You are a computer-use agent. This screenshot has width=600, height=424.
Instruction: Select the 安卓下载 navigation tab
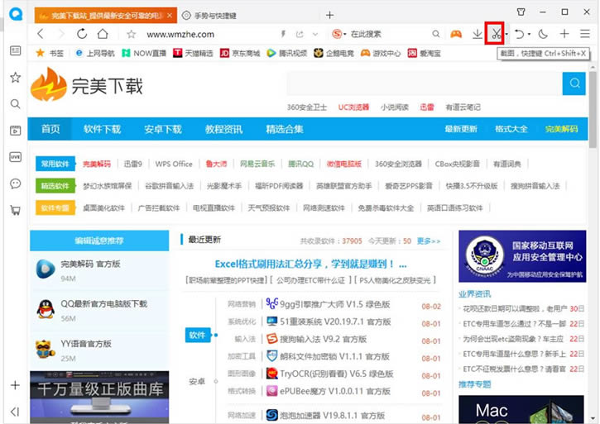(163, 129)
